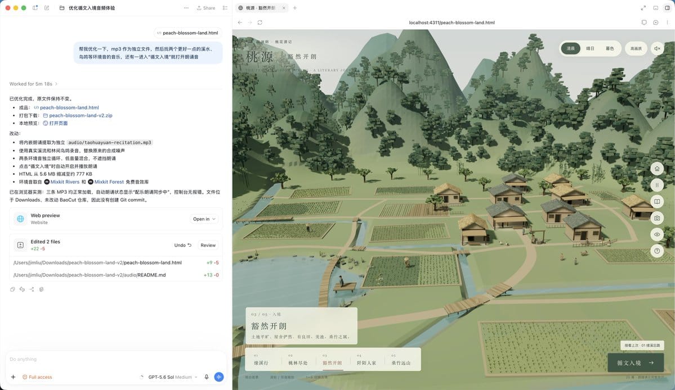Image resolution: width=675 pixels, height=390 pixels.
Task: Open the help question mark icon
Action: point(657,251)
